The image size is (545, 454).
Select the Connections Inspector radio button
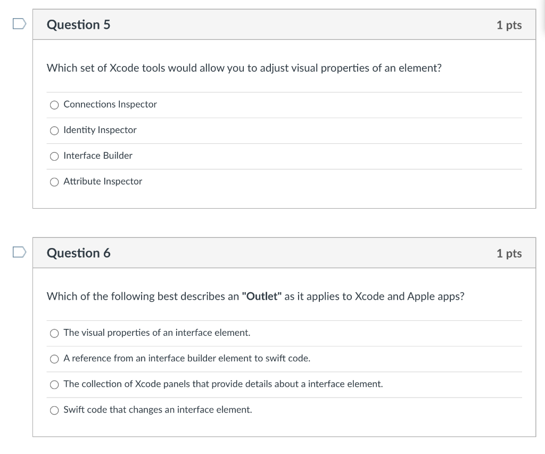pos(54,105)
